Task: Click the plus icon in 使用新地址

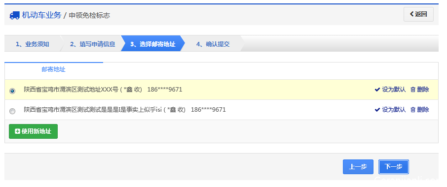Action: [x=17, y=131]
